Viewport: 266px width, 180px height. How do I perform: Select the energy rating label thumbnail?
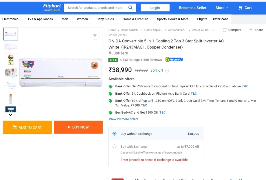click(x=10, y=59)
